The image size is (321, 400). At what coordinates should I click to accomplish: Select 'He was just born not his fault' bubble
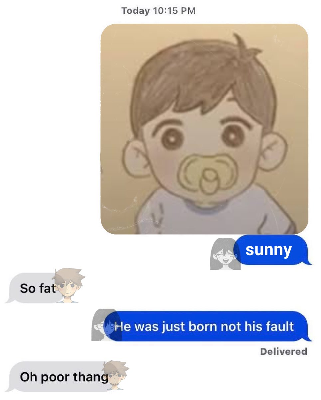tap(208, 326)
